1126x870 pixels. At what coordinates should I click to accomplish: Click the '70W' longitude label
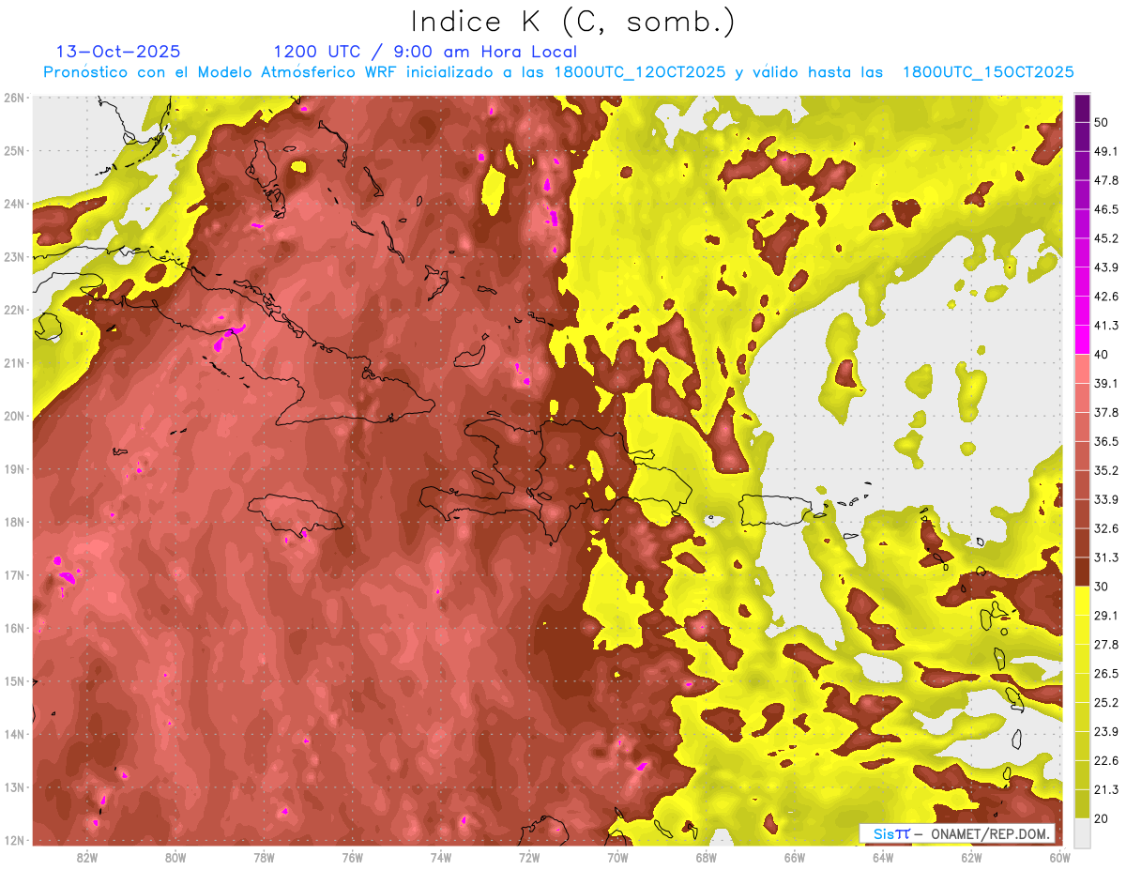tap(617, 857)
